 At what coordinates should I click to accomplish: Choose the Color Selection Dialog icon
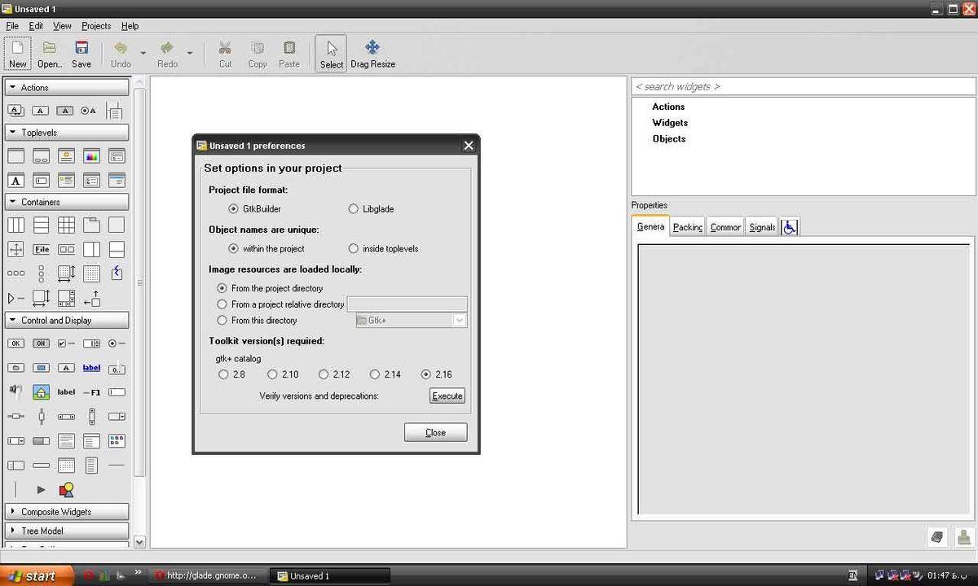[91, 156]
